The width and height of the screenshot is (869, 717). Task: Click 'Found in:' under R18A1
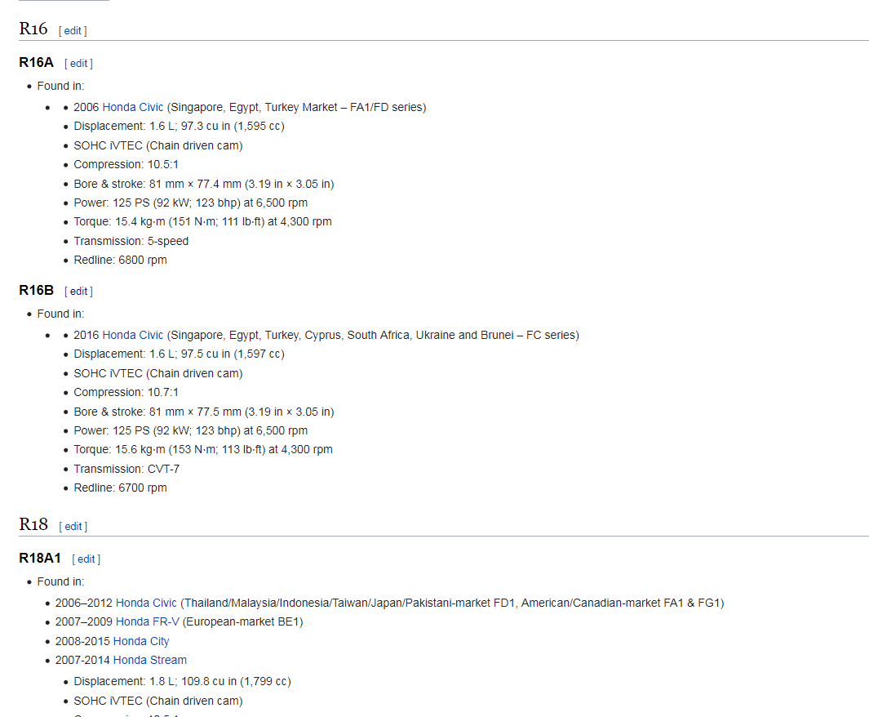pyautogui.click(x=60, y=581)
